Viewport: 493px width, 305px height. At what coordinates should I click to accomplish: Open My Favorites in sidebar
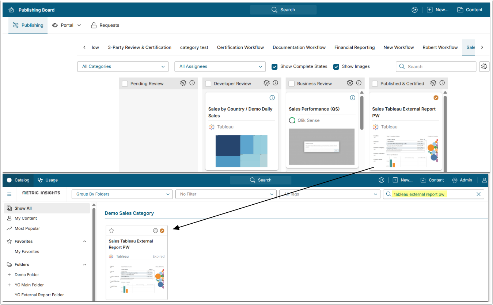click(x=27, y=251)
